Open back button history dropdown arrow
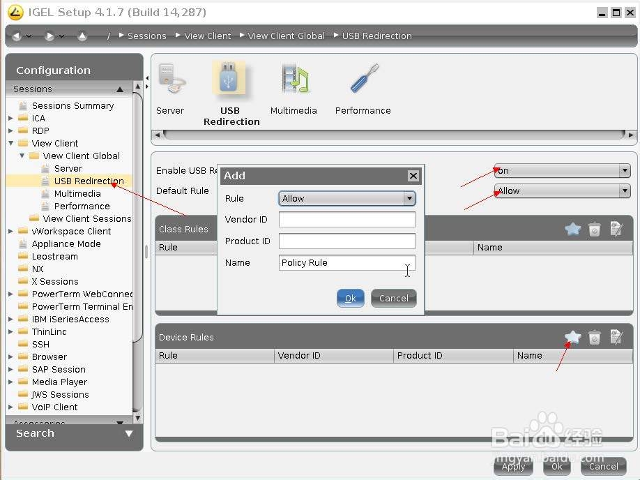The height and width of the screenshot is (480, 640). (x=29, y=36)
